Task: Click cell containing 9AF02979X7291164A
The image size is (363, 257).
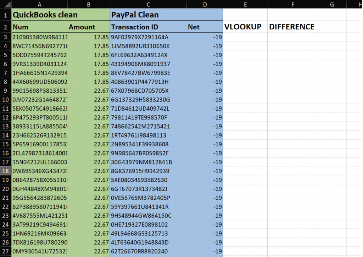Action: (140, 37)
